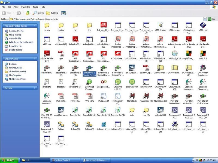Click the Dell Printer Supplies icon
Viewport: 218px width, 163px height.
(203, 68)
